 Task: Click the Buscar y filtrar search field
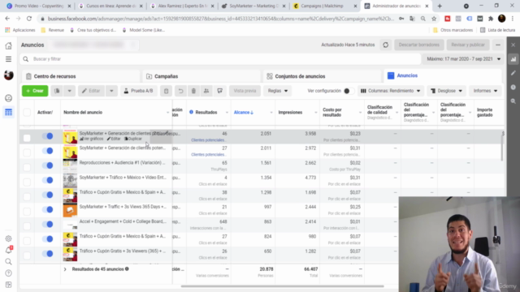pyautogui.click(x=220, y=59)
